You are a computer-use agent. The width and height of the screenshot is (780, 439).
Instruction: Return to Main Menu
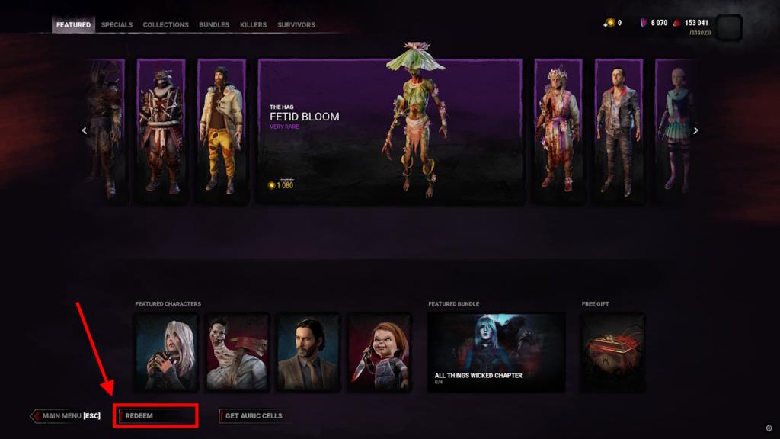tap(66, 415)
